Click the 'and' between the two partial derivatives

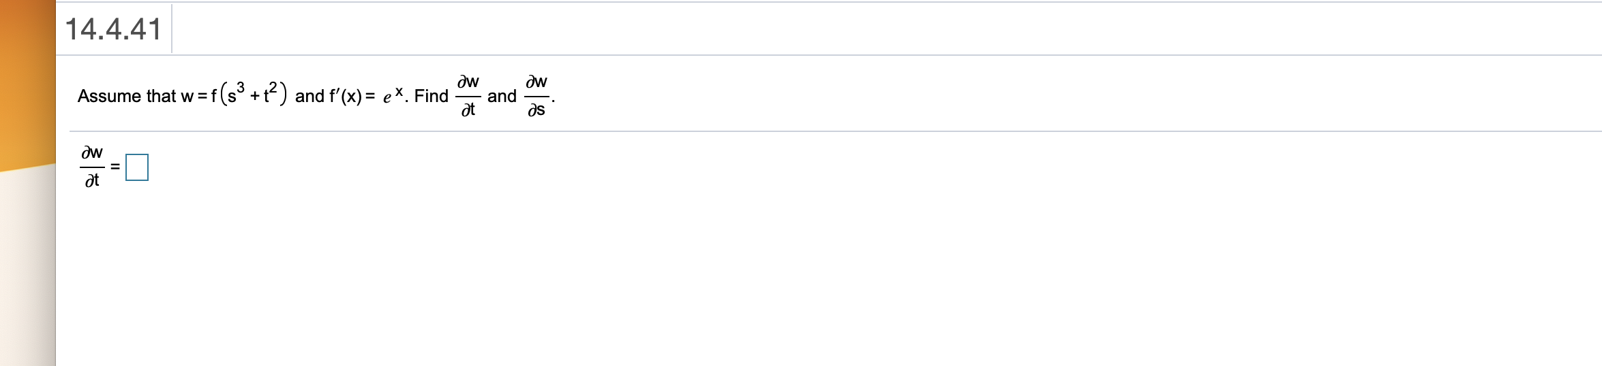pyautogui.click(x=502, y=96)
